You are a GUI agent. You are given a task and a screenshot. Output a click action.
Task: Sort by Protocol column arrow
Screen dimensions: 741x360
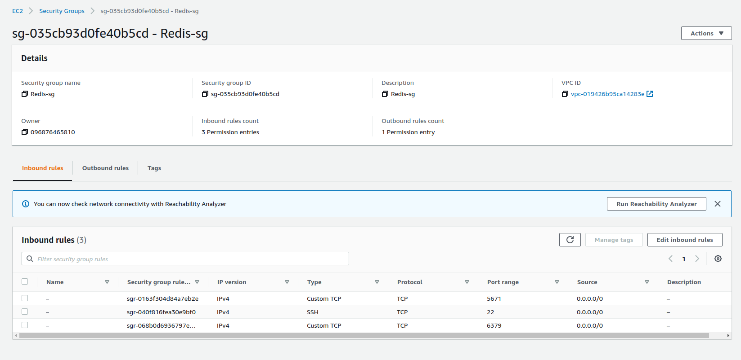coord(467,282)
